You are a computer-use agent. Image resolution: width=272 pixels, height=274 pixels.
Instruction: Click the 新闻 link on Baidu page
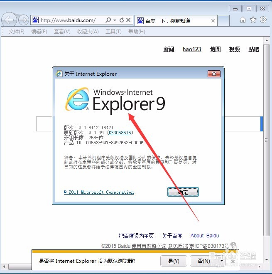tap(169, 49)
